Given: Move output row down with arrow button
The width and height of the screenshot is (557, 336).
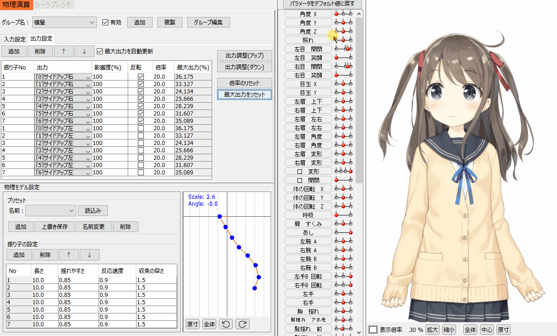Looking at the screenshot, I should [x=84, y=51].
